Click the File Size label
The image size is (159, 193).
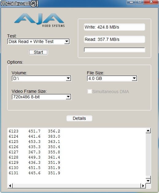click(95, 73)
